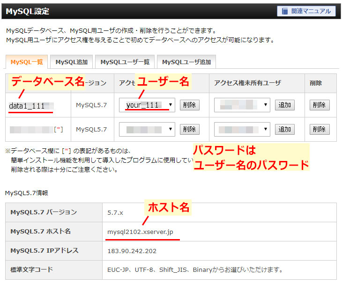Click 追加 button in data1_111 row
Screen dimensions: 342x284
pos(285,105)
